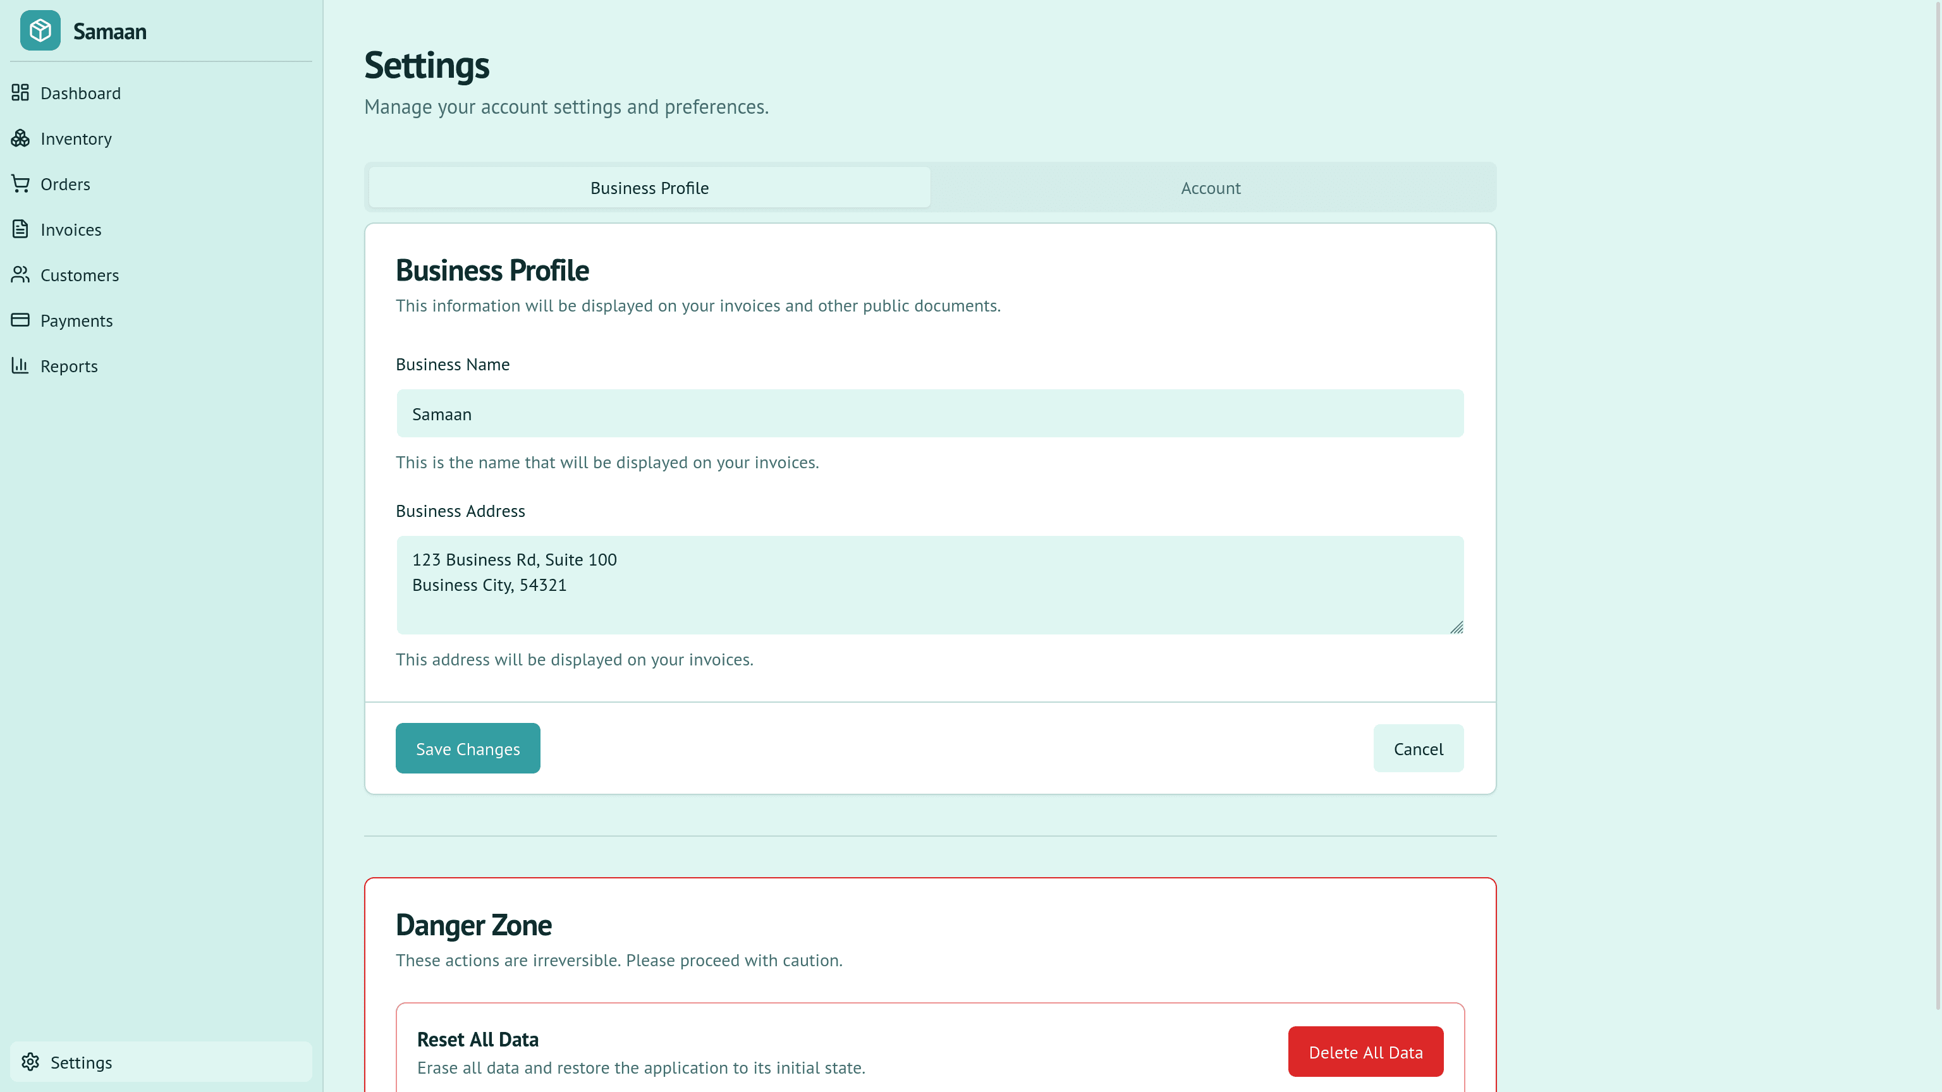Open Orders via the cart icon
Image resolution: width=1942 pixels, height=1092 pixels.
click(20, 184)
